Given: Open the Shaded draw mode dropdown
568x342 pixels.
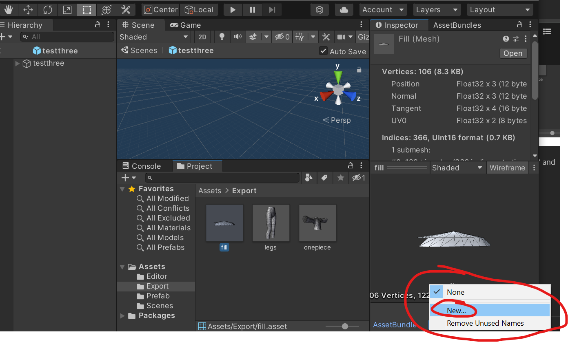Looking at the screenshot, I should [x=154, y=37].
